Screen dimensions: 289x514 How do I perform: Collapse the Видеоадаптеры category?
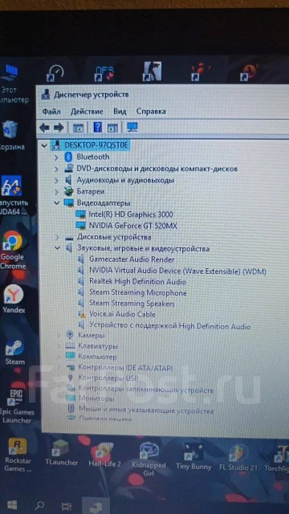pyautogui.click(x=57, y=203)
